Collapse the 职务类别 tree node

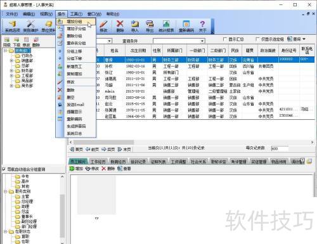tap(6, 191)
